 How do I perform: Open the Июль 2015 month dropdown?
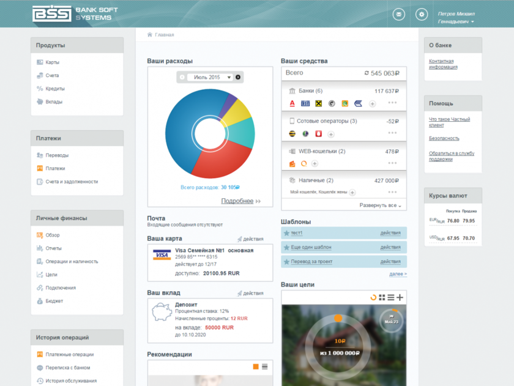pos(212,77)
